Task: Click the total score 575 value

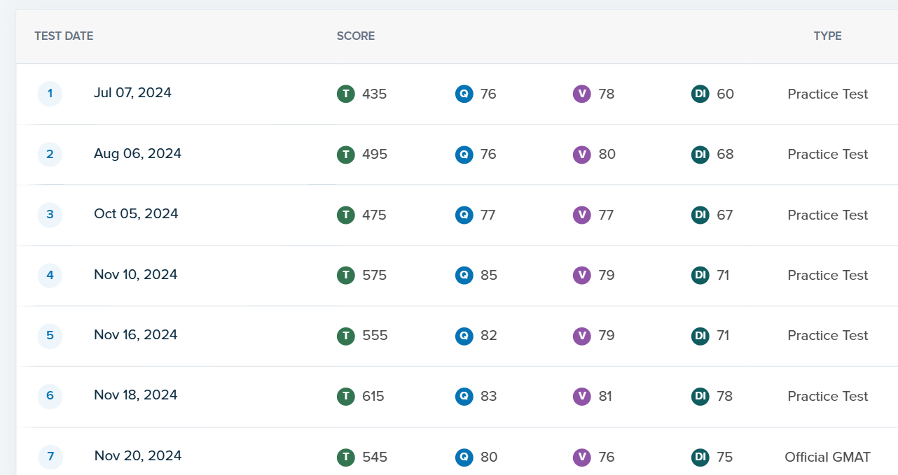Action: [374, 275]
